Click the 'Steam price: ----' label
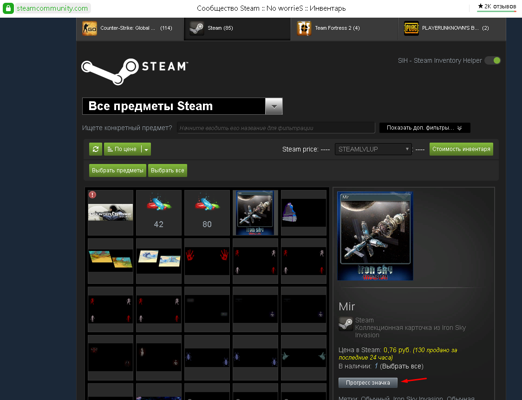The image size is (522, 400). [x=306, y=149]
